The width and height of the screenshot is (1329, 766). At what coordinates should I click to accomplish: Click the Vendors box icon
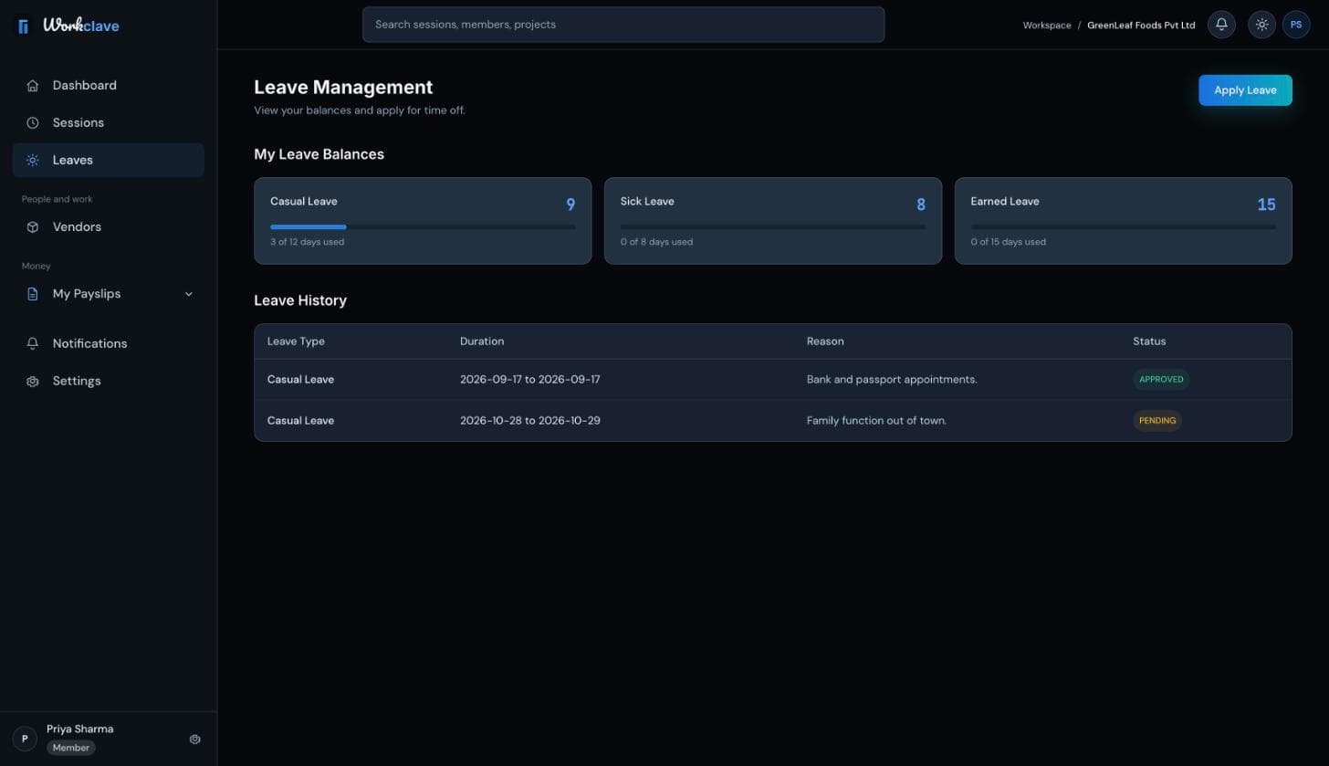[x=33, y=227]
